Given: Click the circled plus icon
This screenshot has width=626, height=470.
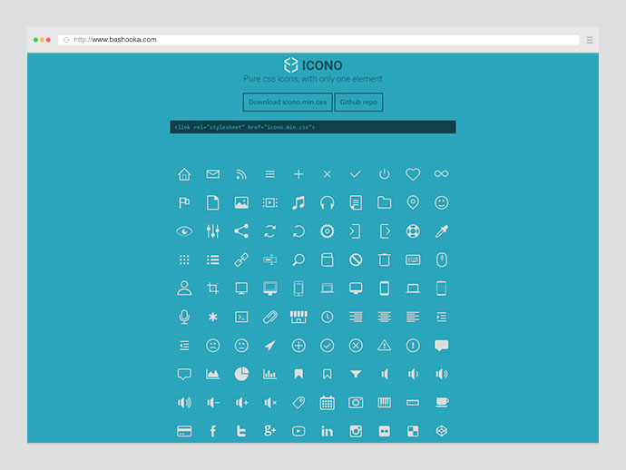Looking at the screenshot, I should [x=298, y=346].
